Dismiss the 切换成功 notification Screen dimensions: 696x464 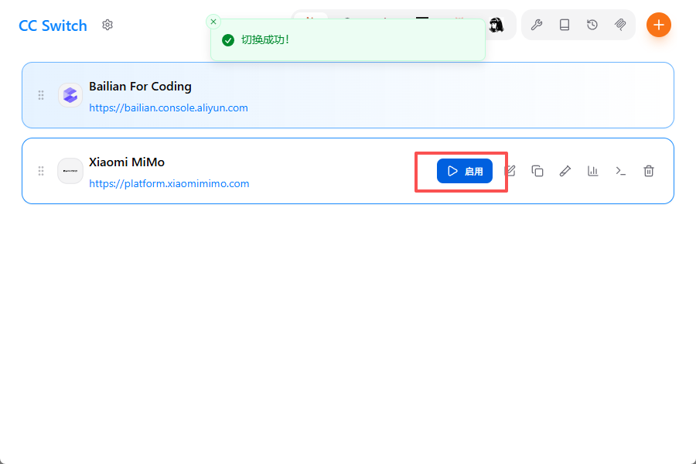(213, 22)
